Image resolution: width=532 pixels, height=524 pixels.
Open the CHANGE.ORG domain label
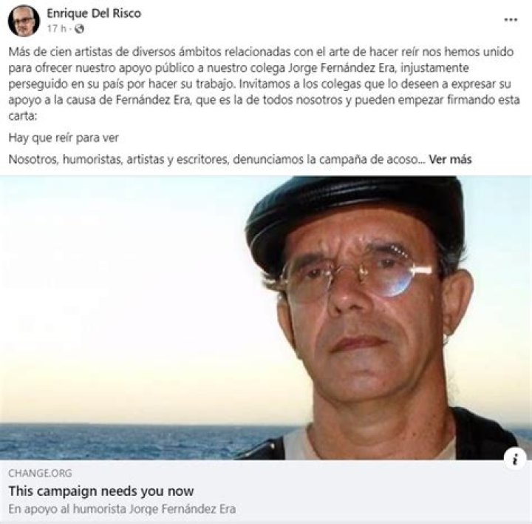40,473
